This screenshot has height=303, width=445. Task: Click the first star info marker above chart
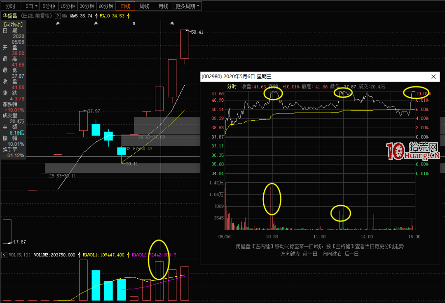point(58,23)
